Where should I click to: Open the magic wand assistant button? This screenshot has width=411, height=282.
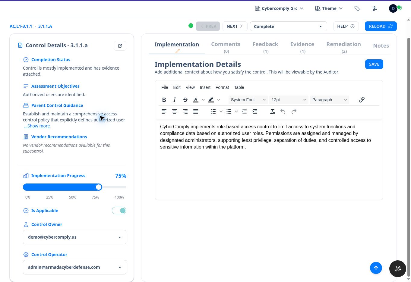click(398, 268)
